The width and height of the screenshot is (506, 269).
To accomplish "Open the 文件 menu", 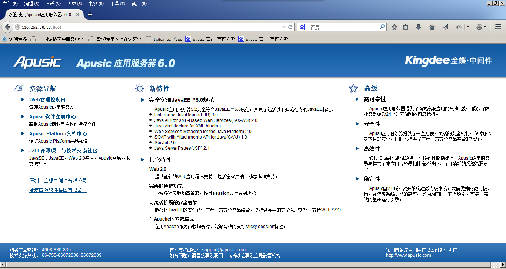I will [x=10, y=4].
